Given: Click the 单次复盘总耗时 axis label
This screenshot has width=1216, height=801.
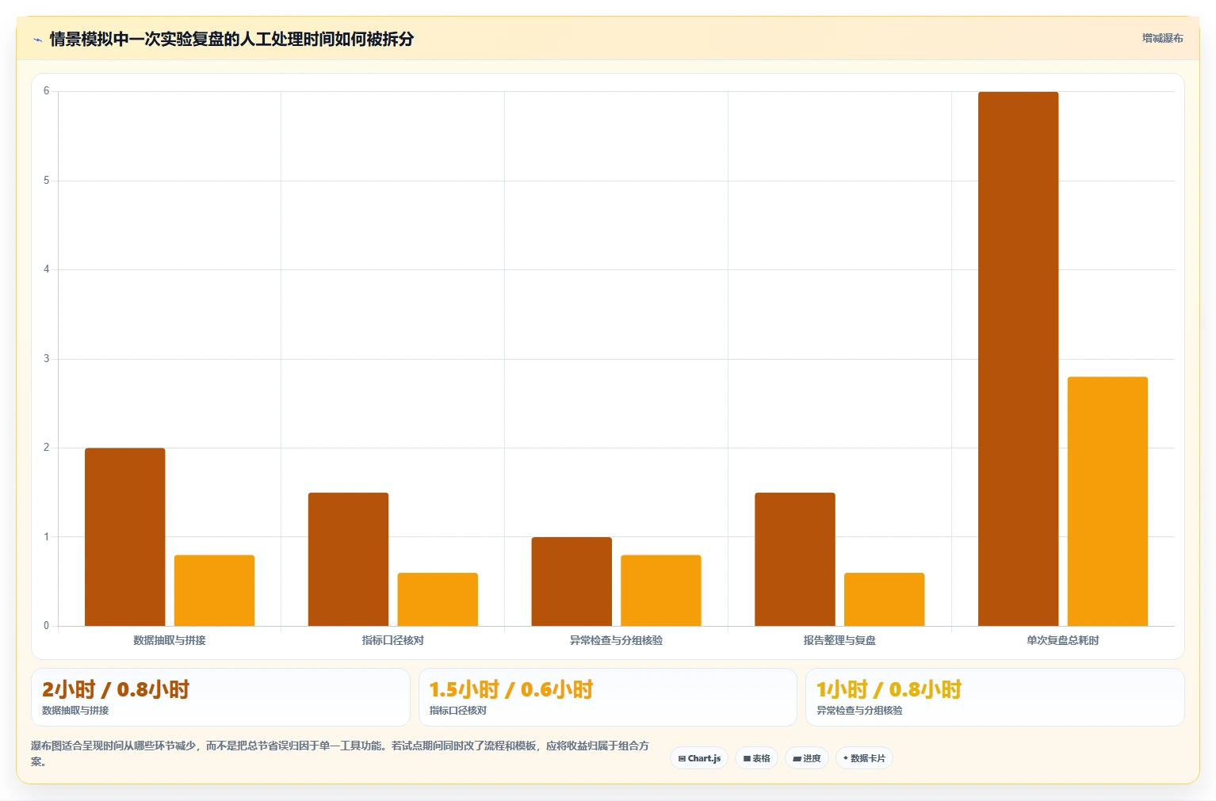Looking at the screenshot, I should tap(1063, 640).
